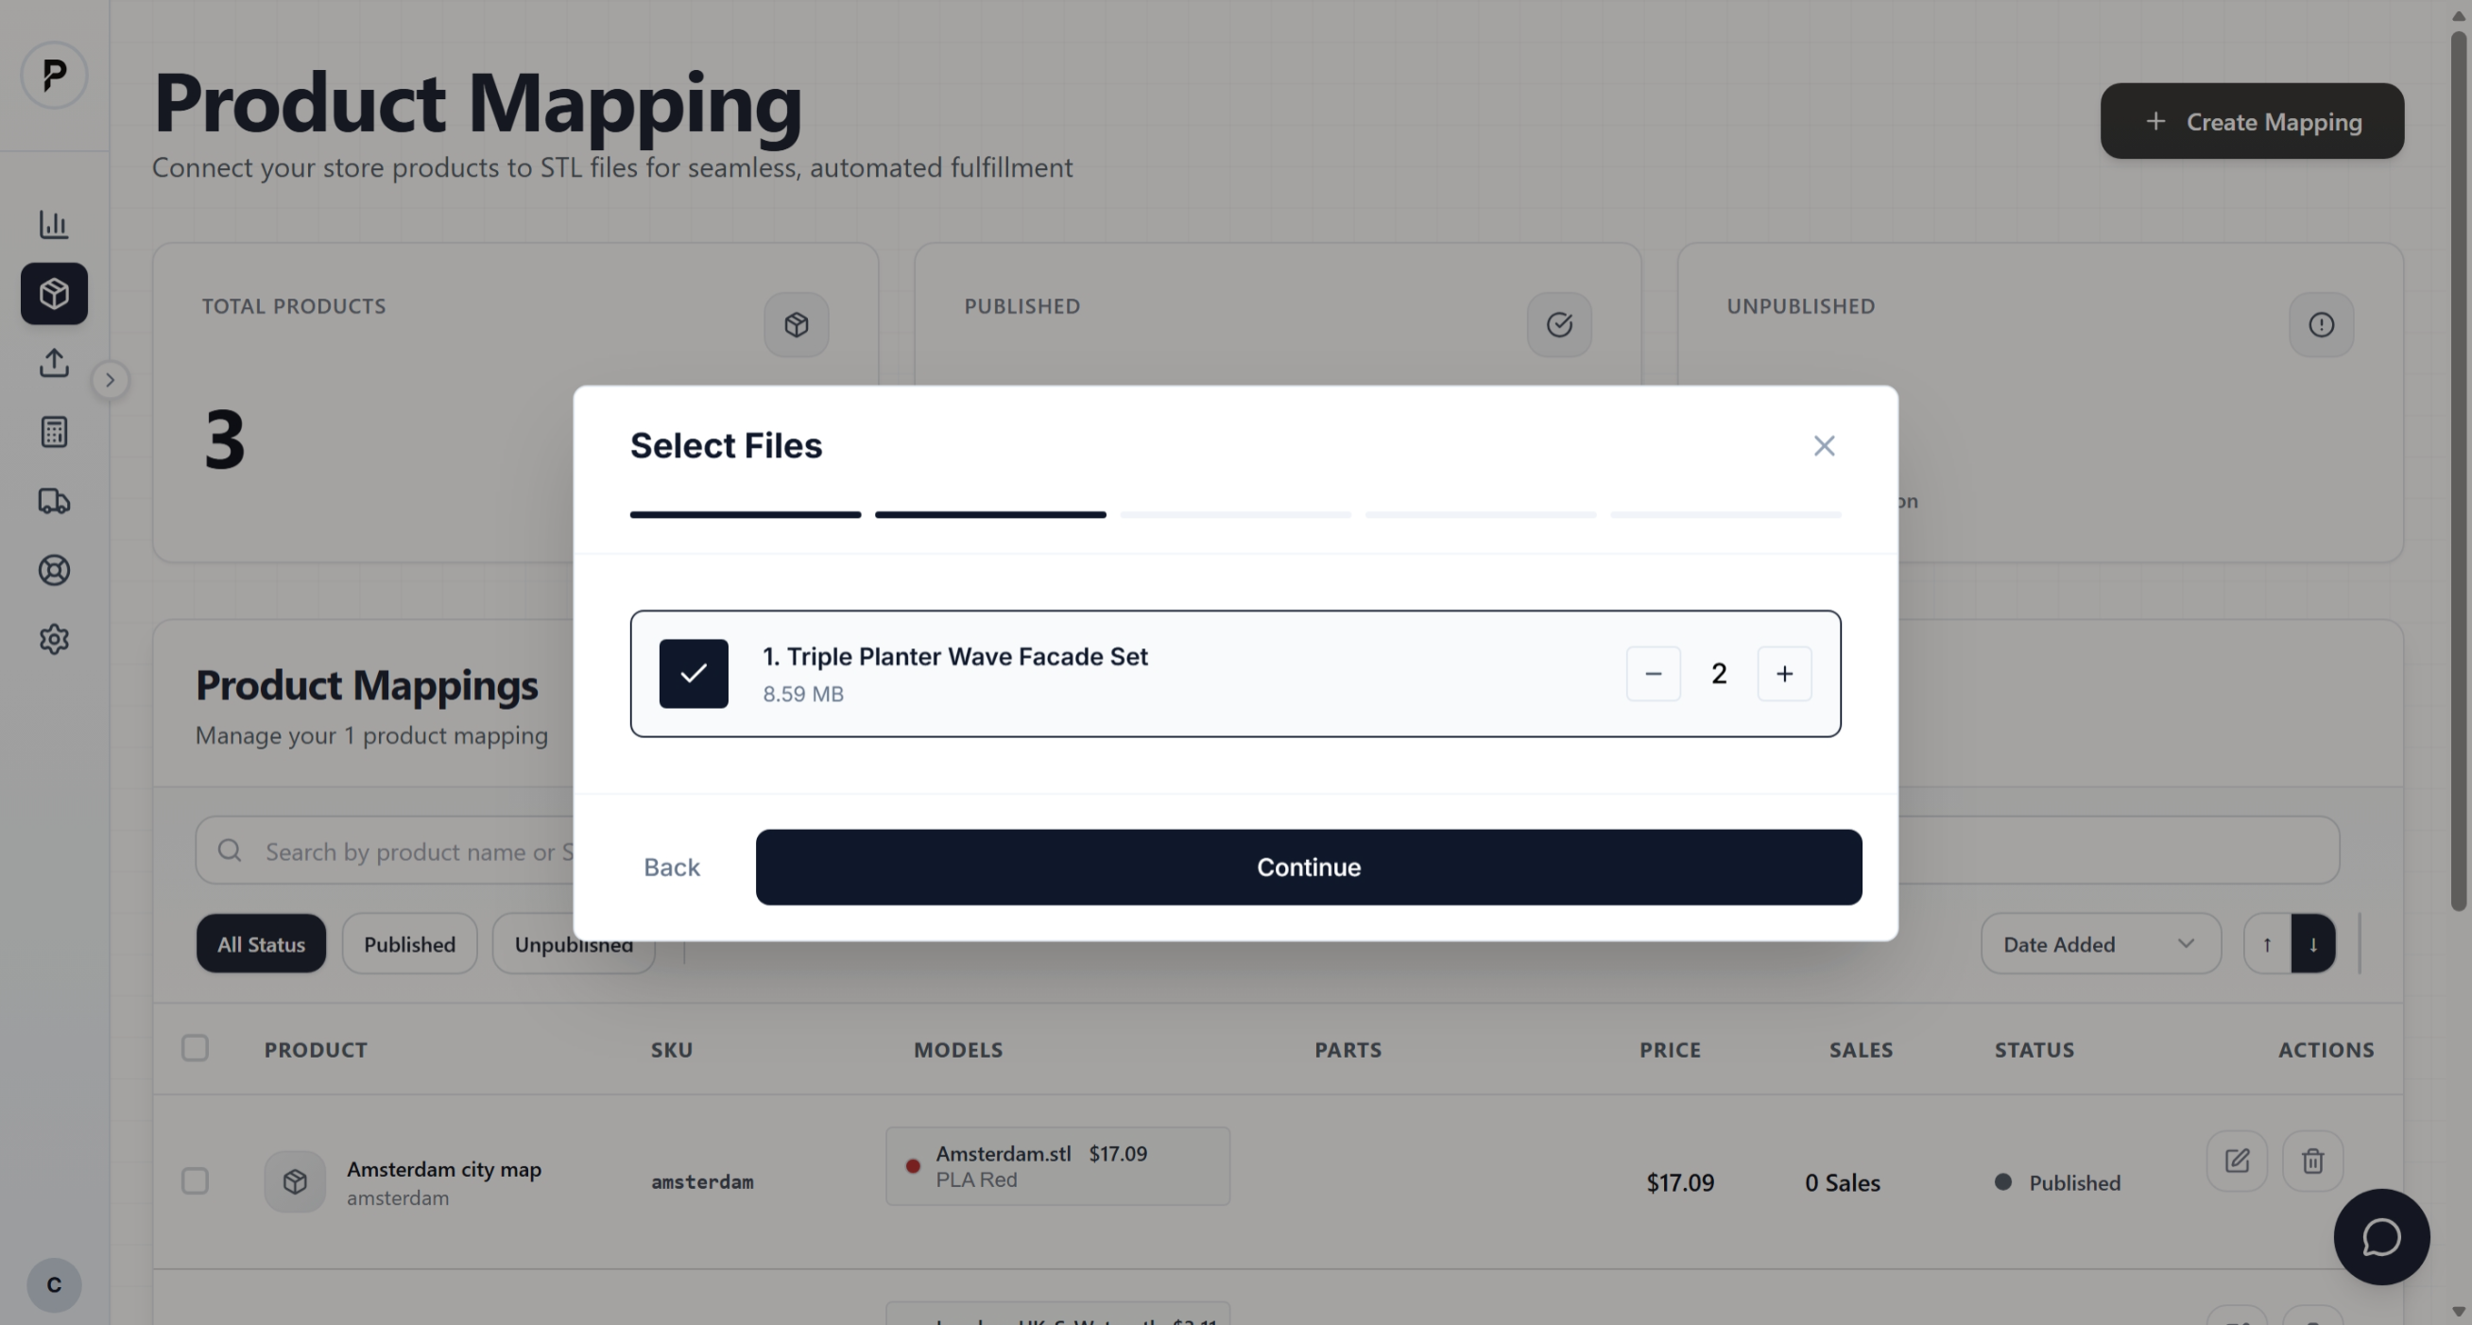Click the $17.09 price cell

tap(1680, 1183)
